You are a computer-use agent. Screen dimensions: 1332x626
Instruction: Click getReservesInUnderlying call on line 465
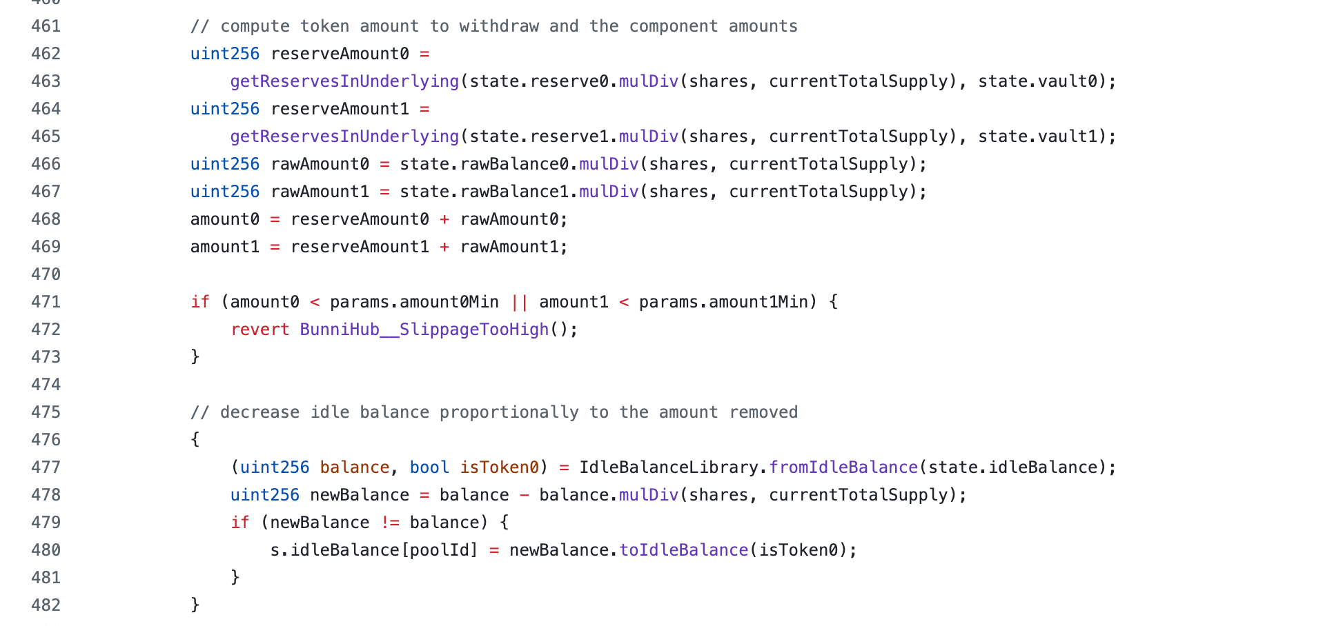(x=344, y=137)
